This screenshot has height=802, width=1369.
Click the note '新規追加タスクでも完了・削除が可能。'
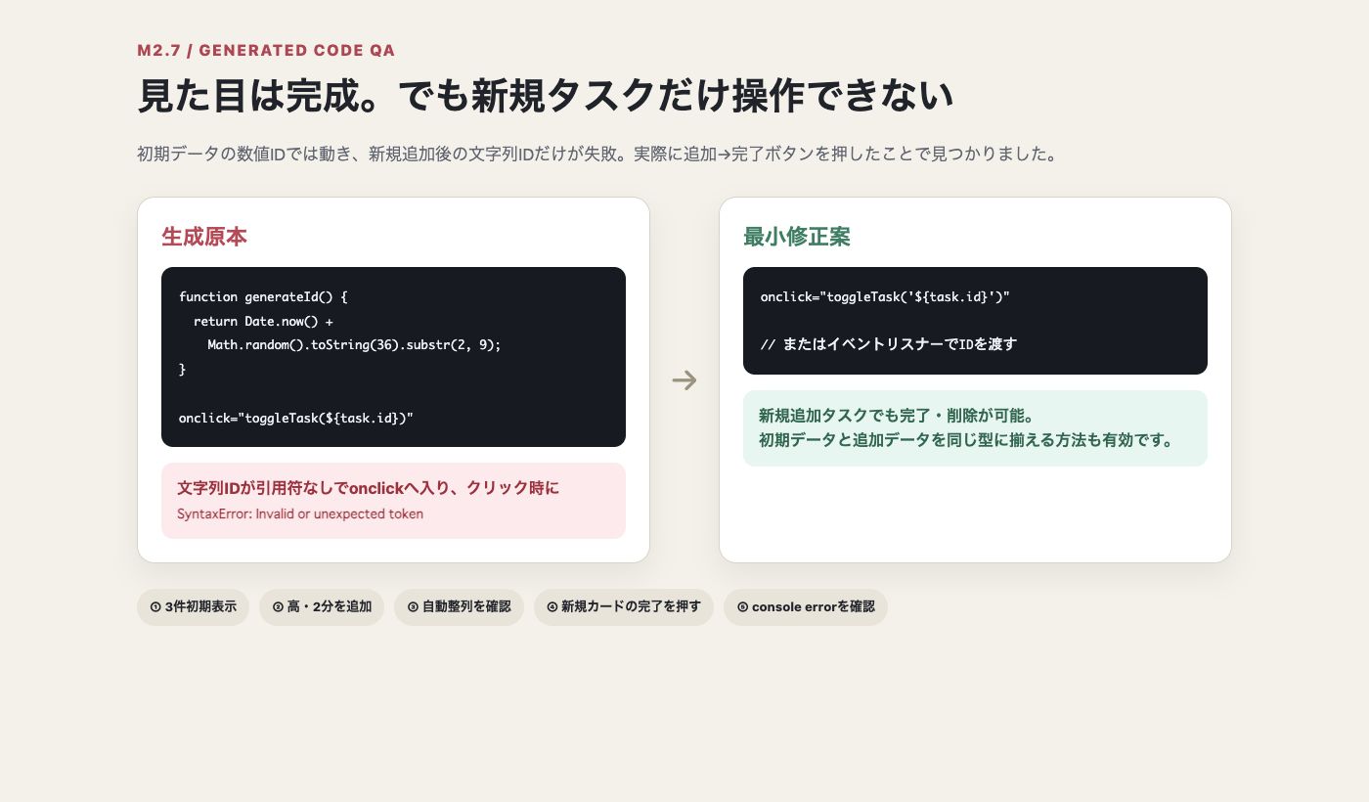pyautogui.click(x=896, y=416)
